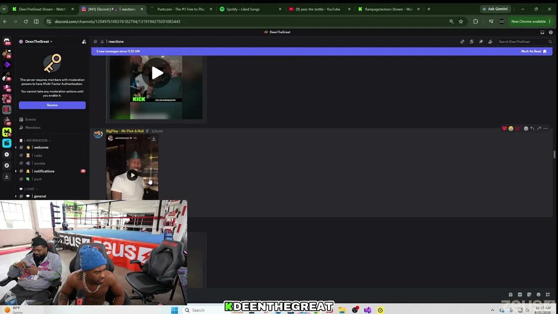Open add reaction picker on BigPlay message
The image size is (558, 314).
526,129
